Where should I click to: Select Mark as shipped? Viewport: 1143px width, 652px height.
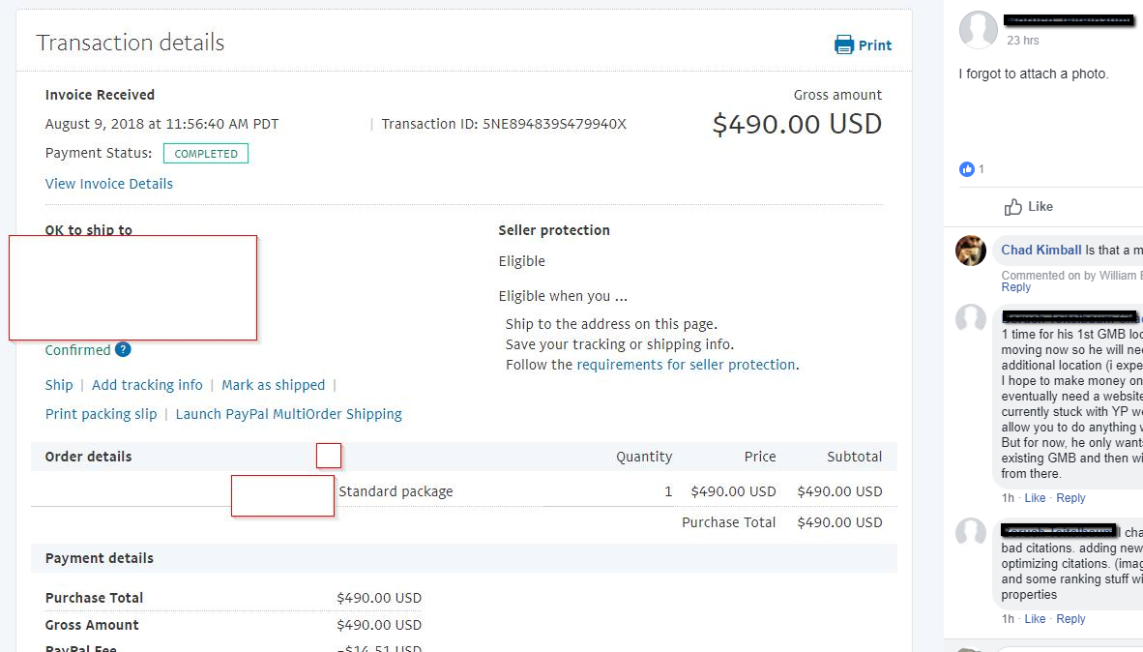tap(274, 385)
